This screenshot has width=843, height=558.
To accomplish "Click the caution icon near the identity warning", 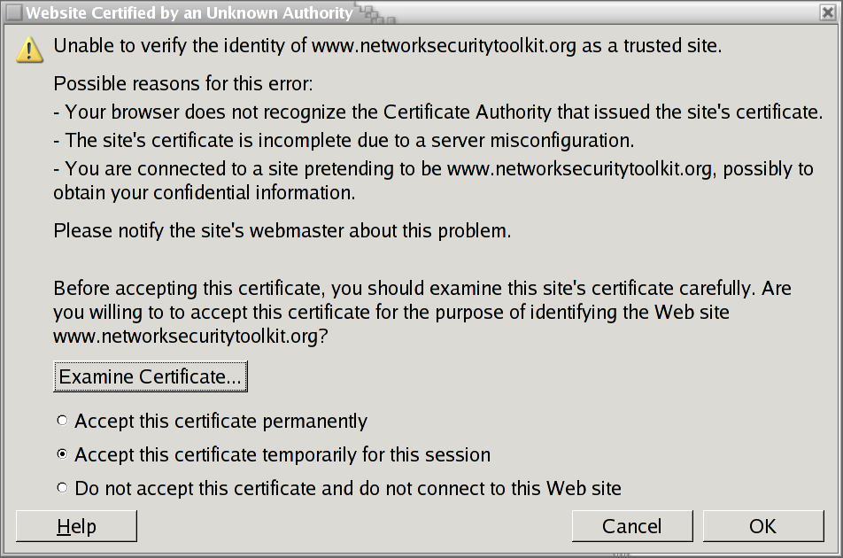I will 29,50.
